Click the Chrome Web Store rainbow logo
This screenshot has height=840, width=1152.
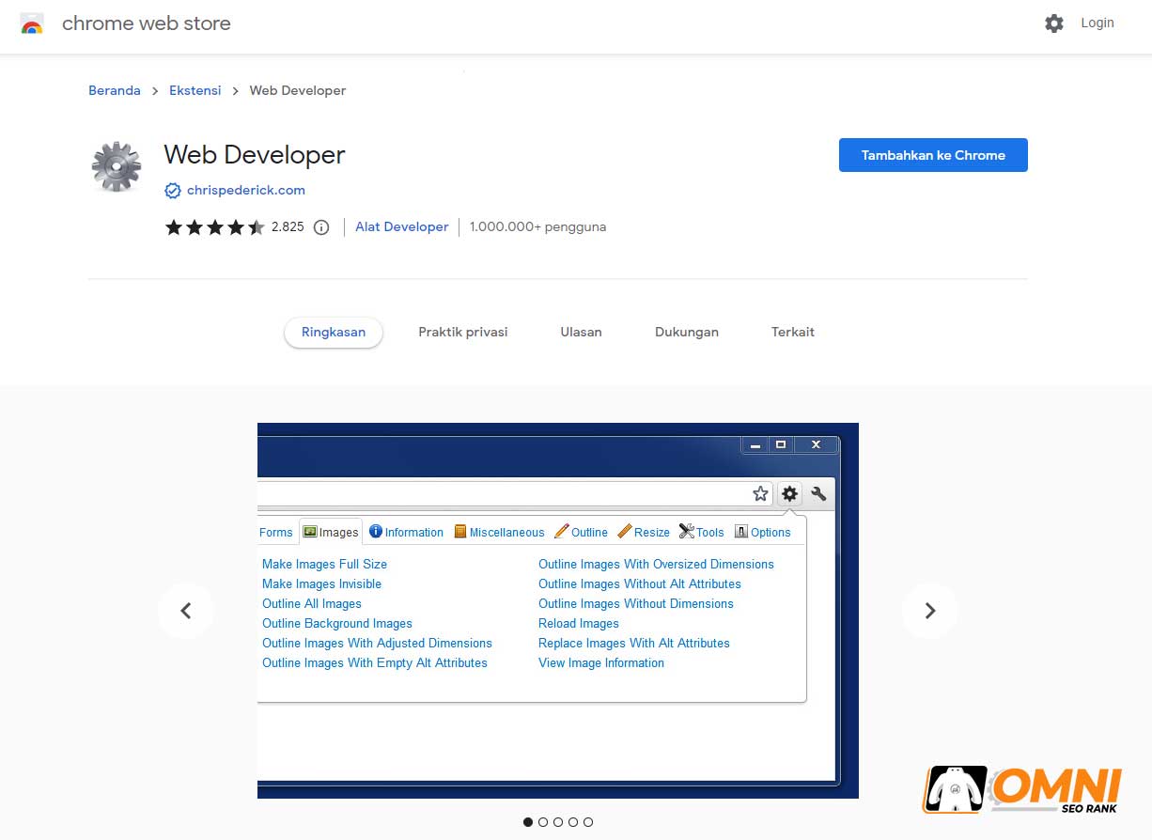point(32,23)
